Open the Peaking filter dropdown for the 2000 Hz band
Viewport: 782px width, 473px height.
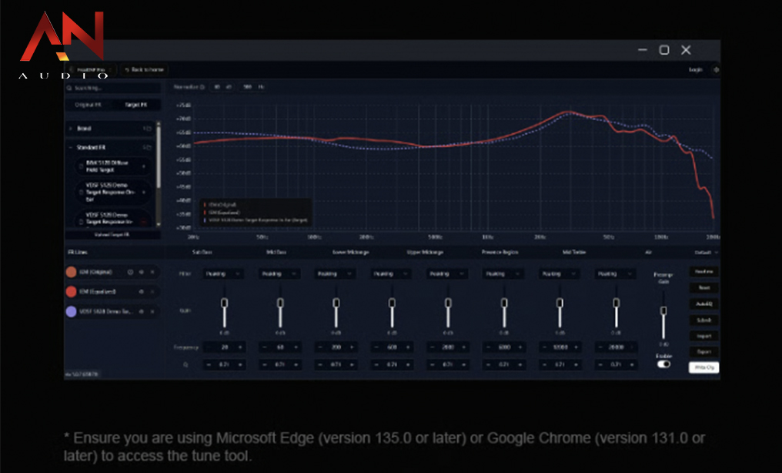click(447, 274)
